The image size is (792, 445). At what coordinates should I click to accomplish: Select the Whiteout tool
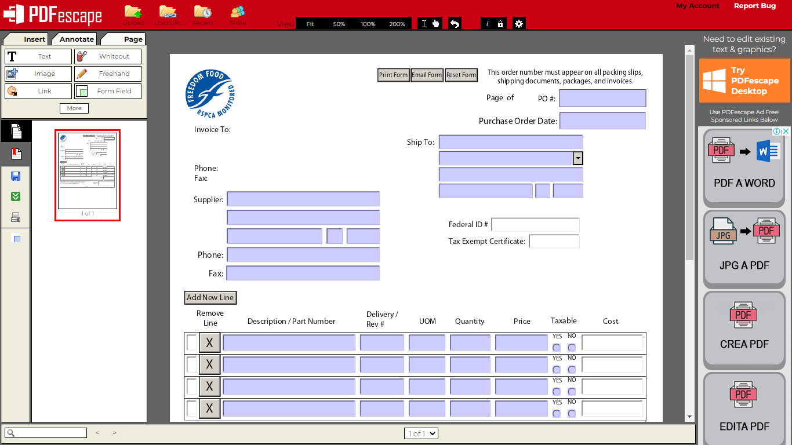pos(108,56)
